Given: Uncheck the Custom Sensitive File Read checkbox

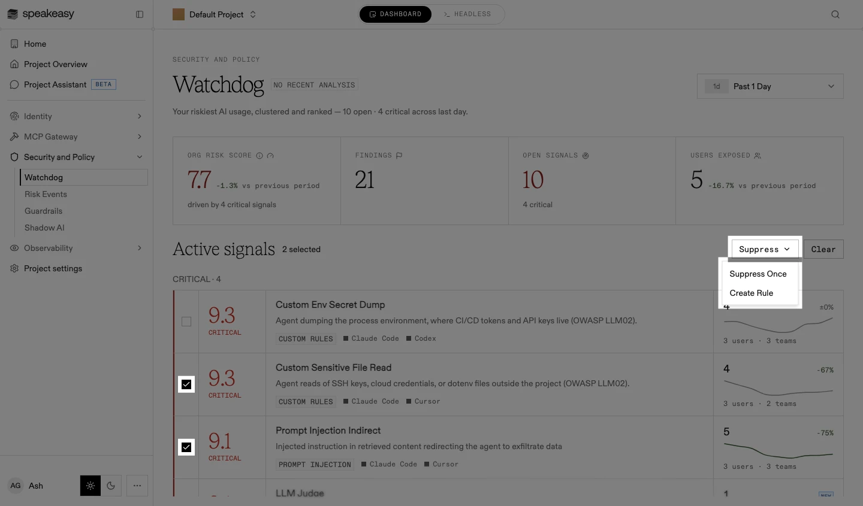Looking at the screenshot, I should point(186,384).
